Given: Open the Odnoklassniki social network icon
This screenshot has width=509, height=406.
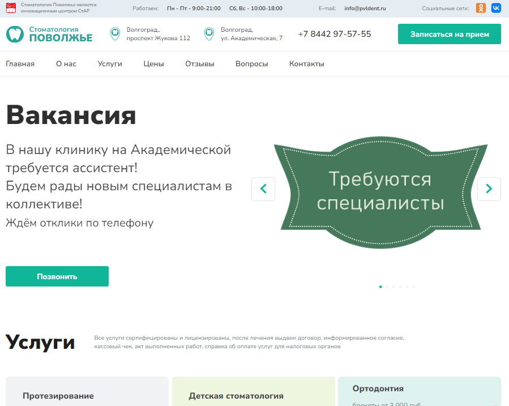Looking at the screenshot, I should point(481,8).
